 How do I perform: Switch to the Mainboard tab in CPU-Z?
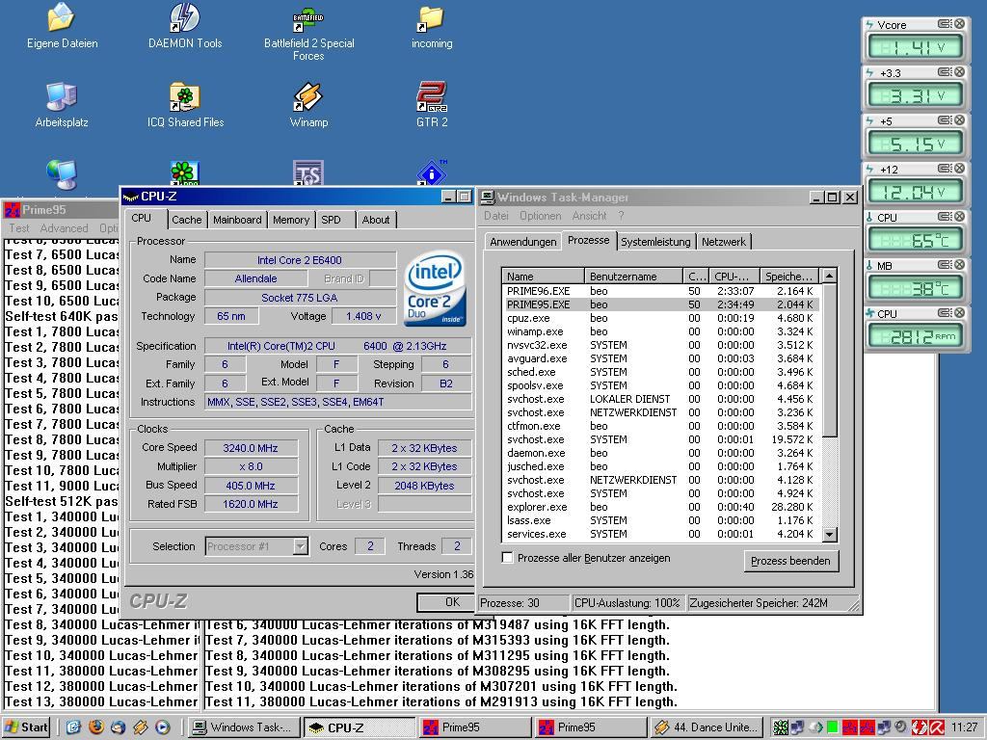(x=237, y=220)
